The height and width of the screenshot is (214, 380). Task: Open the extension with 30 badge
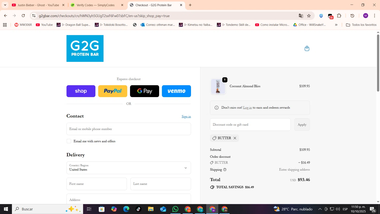(330, 16)
